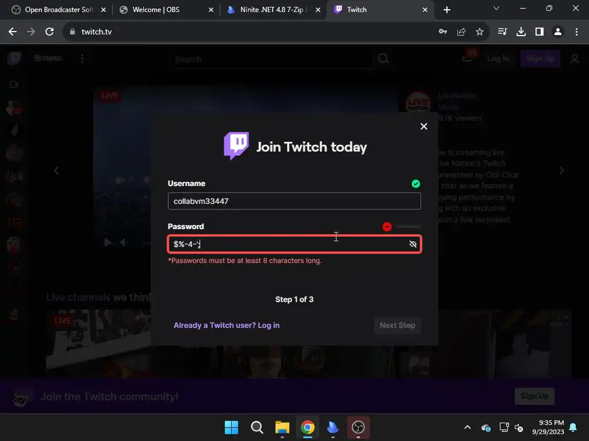Reload the Twitch page

pos(49,32)
